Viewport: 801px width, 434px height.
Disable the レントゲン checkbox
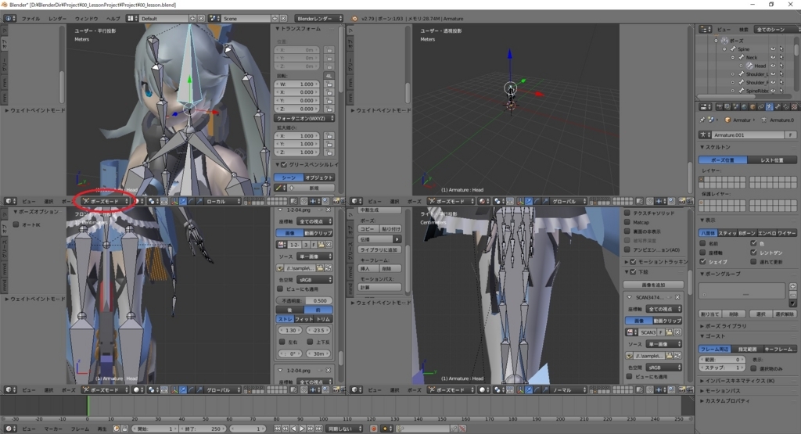point(753,252)
